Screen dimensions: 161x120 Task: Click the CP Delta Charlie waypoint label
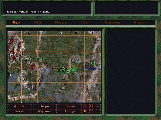[x=34, y=59]
